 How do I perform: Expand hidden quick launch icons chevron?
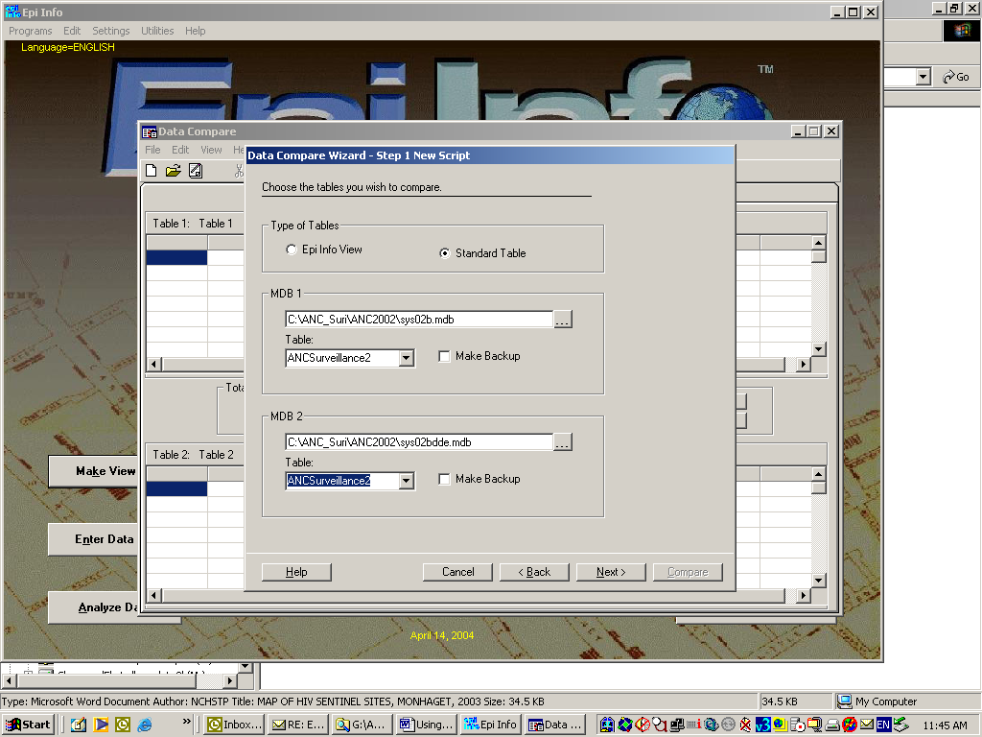click(186, 722)
